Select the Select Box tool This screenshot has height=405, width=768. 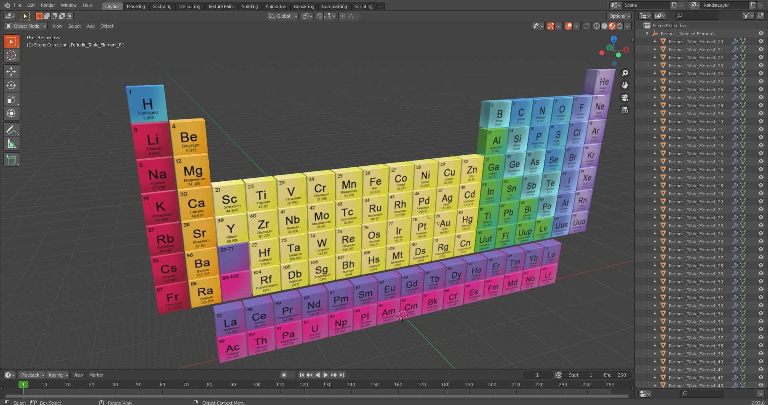click(x=11, y=42)
